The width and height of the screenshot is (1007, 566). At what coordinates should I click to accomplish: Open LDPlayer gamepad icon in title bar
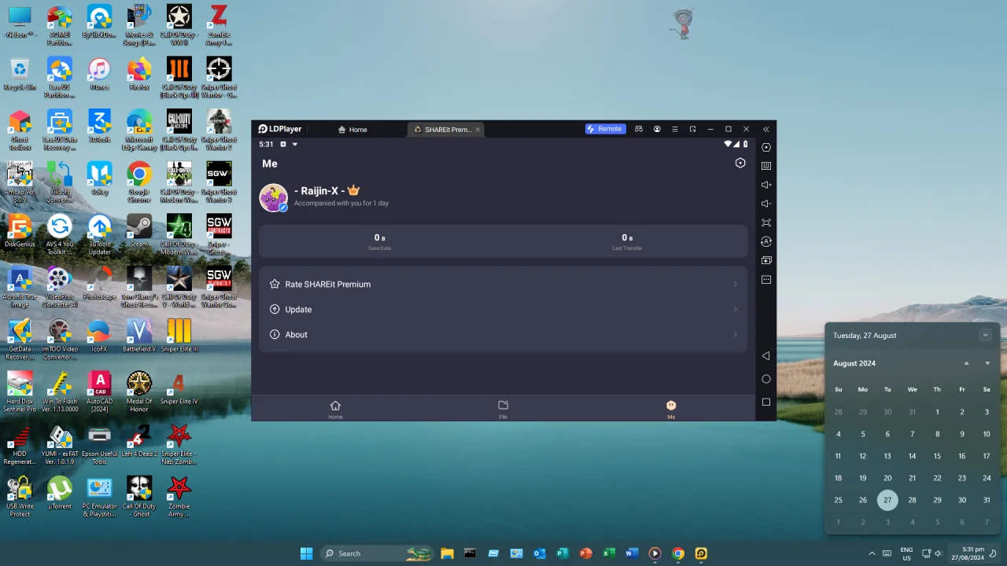(639, 129)
